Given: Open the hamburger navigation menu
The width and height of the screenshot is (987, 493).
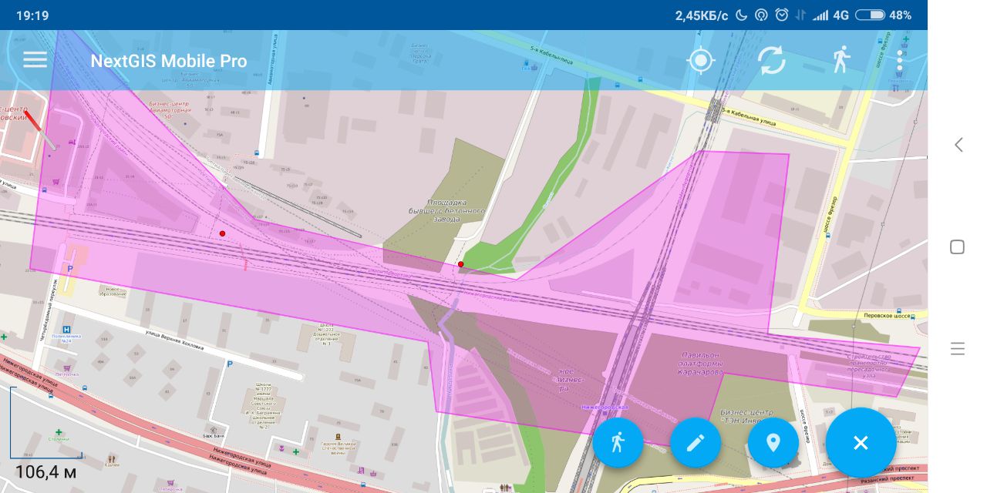Looking at the screenshot, I should coord(35,60).
